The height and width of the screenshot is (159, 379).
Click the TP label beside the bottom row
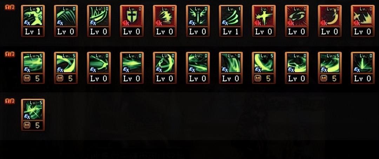[10, 101]
